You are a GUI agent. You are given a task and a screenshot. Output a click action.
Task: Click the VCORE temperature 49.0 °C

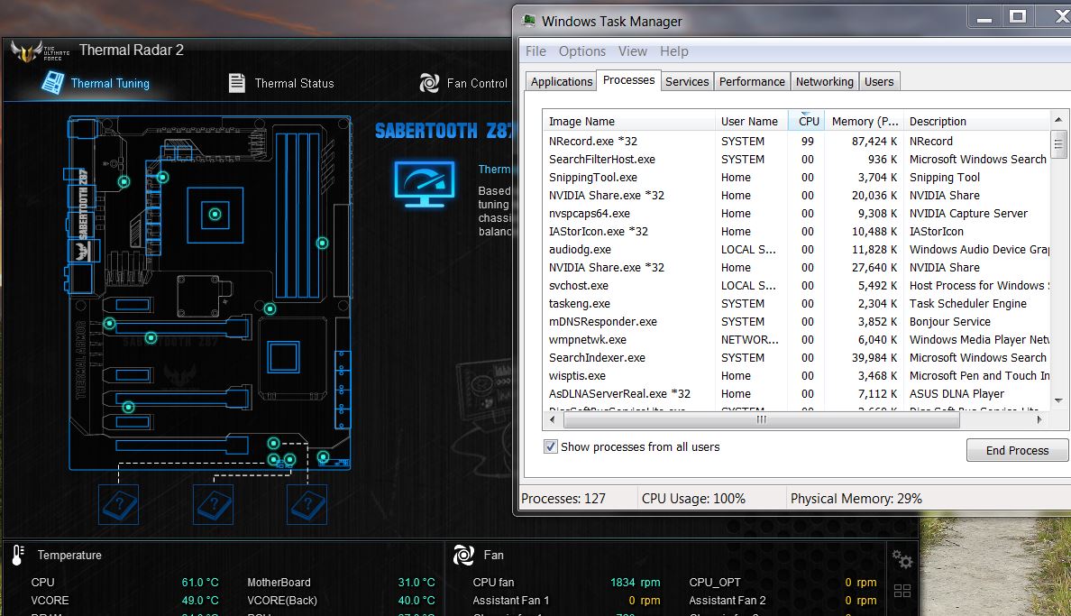click(200, 601)
